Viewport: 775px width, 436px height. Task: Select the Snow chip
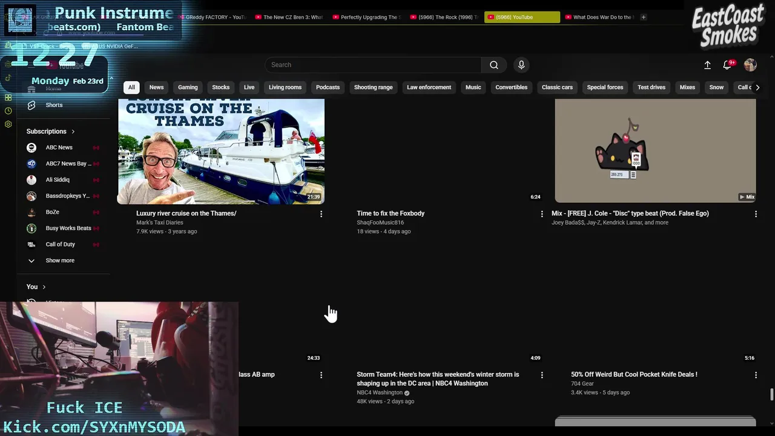coord(716,87)
